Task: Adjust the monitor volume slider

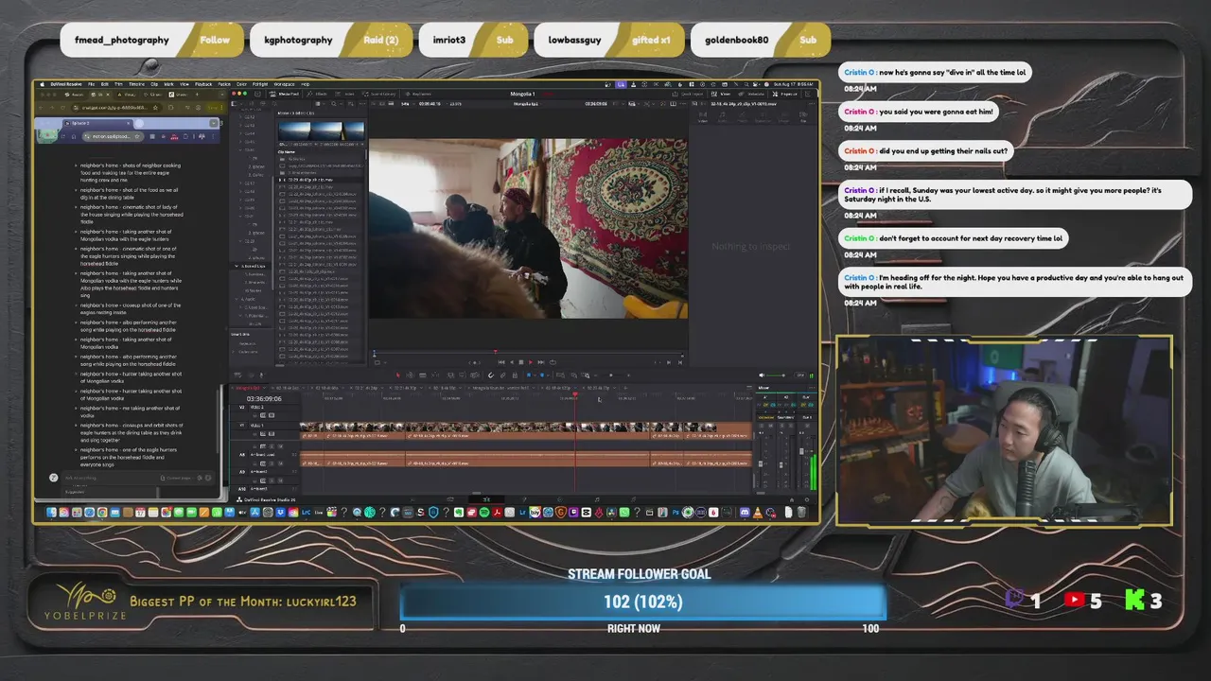Action: click(777, 375)
